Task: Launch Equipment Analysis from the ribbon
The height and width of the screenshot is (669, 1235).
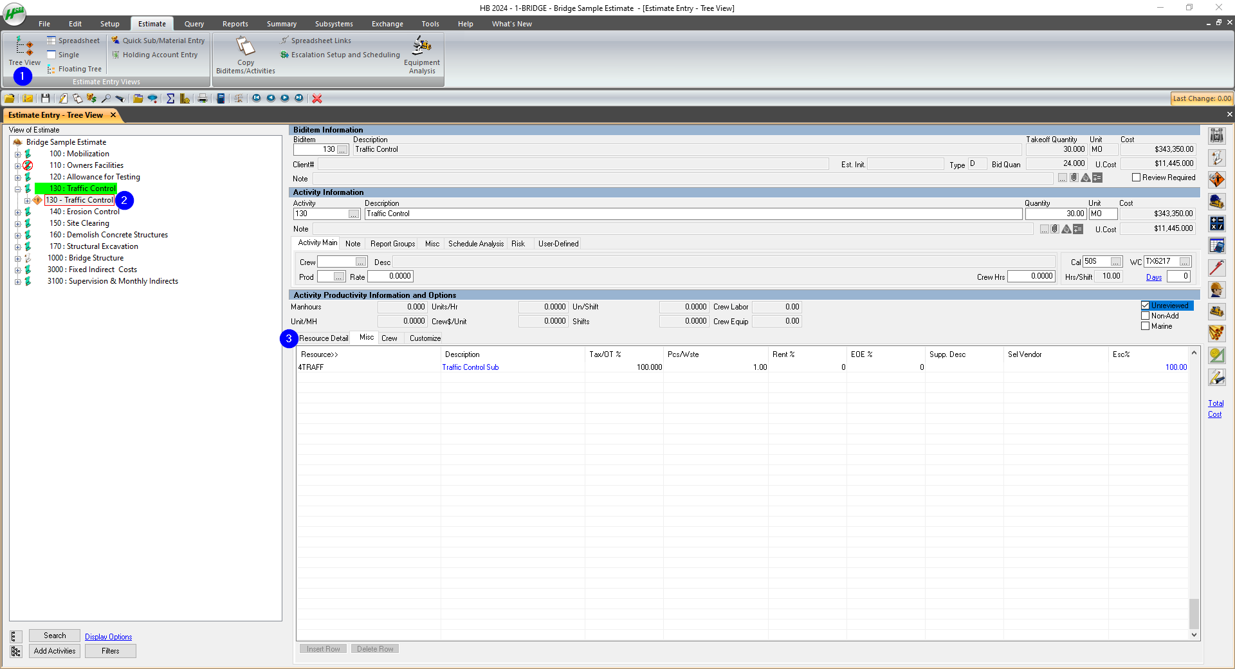Action: click(x=422, y=55)
